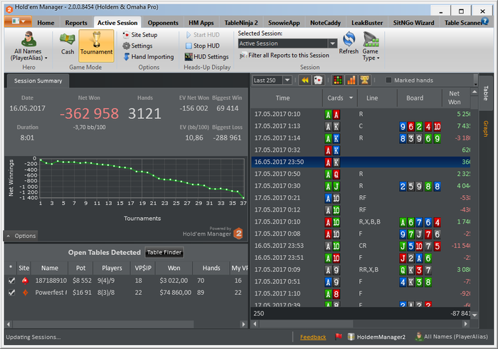498x349 pixels.
Task: Click the Table Finder button
Action: [x=164, y=252]
